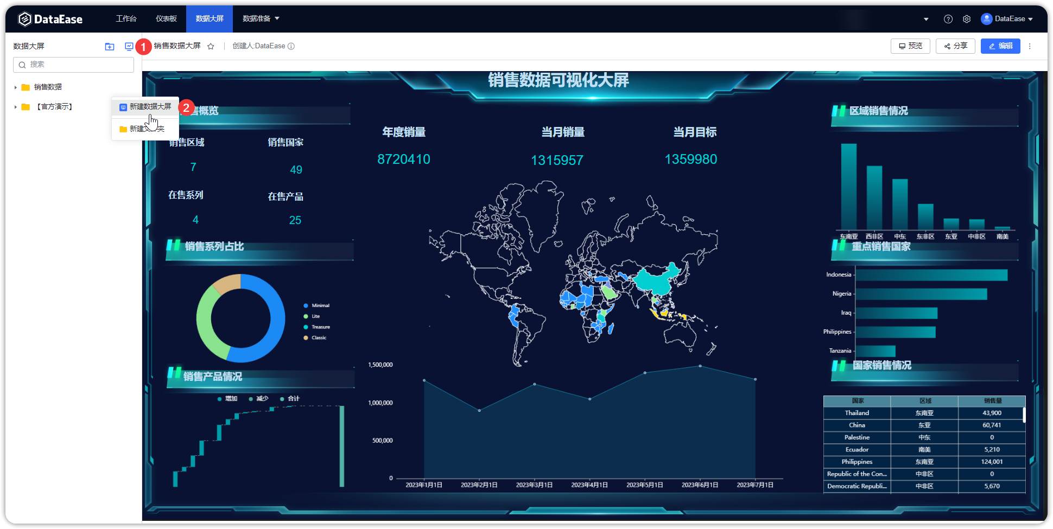Focus the 搜索 search field
The height and width of the screenshot is (529, 1053).
[x=73, y=65]
